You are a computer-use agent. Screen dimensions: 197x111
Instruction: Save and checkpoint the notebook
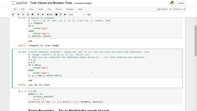(x=13, y=14)
